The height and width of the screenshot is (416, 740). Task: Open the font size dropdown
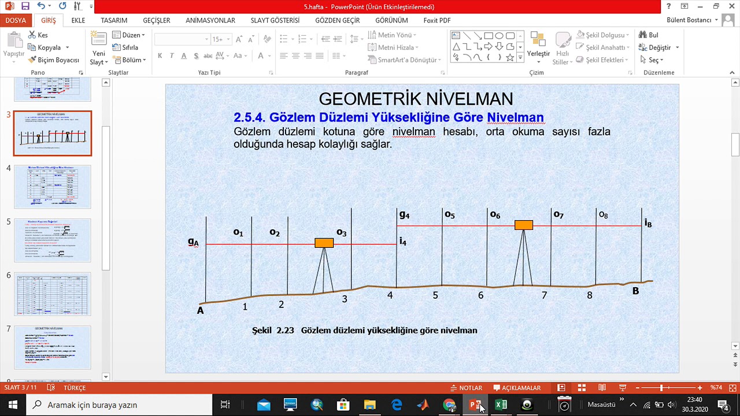(x=227, y=39)
